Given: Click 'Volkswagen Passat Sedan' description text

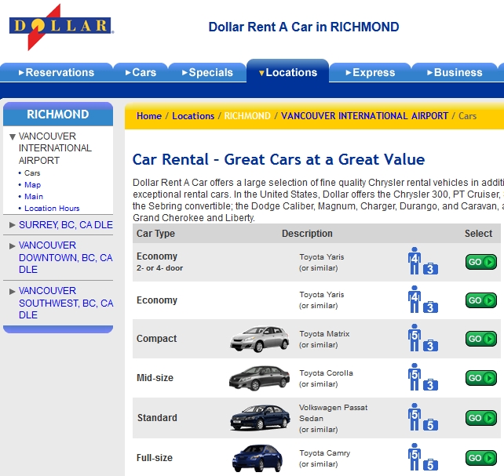Looking at the screenshot, I should click(x=333, y=412).
